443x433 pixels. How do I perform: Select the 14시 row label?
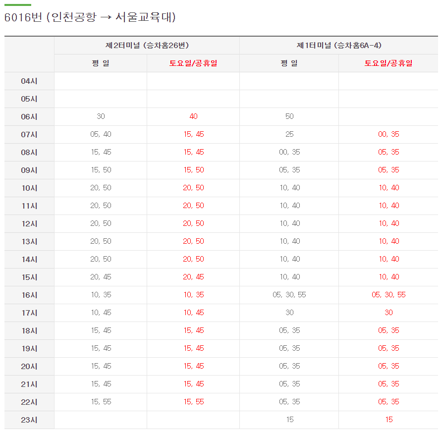(x=29, y=259)
